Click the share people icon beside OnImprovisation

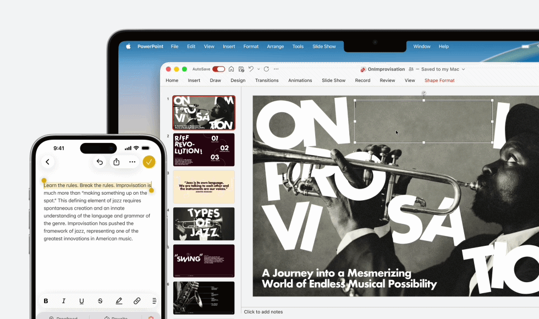[x=411, y=69]
